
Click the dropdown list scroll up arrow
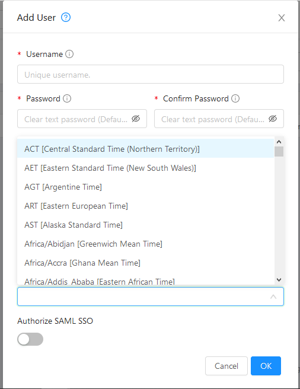point(279,142)
